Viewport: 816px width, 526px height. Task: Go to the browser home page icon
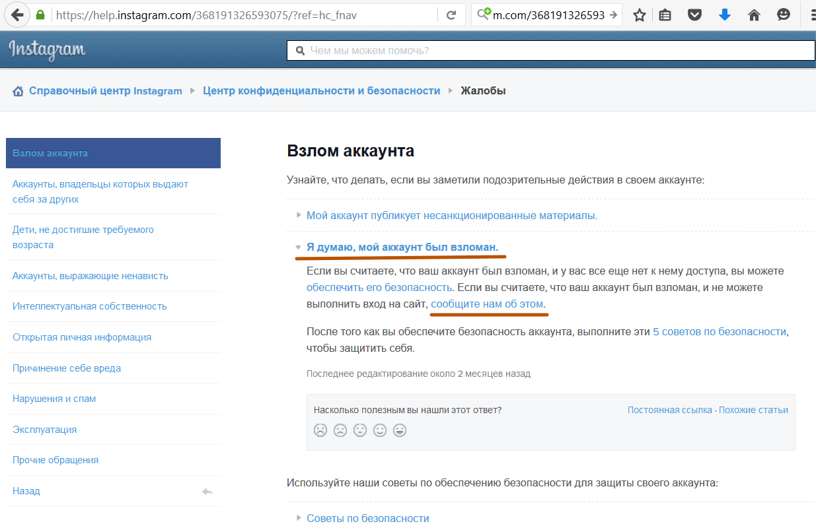click(754, 15)
